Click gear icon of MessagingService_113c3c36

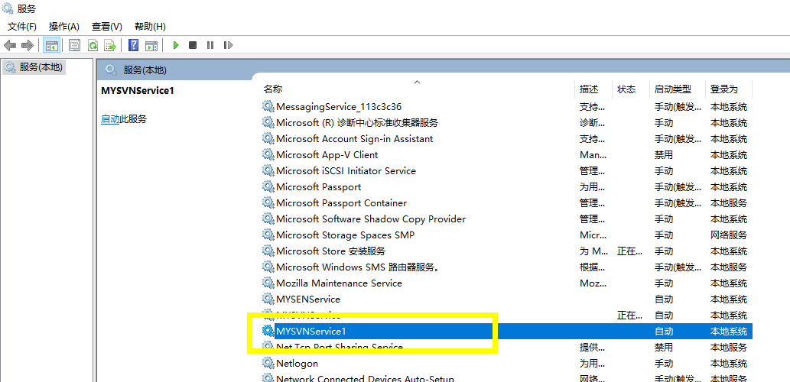point(268,106)
